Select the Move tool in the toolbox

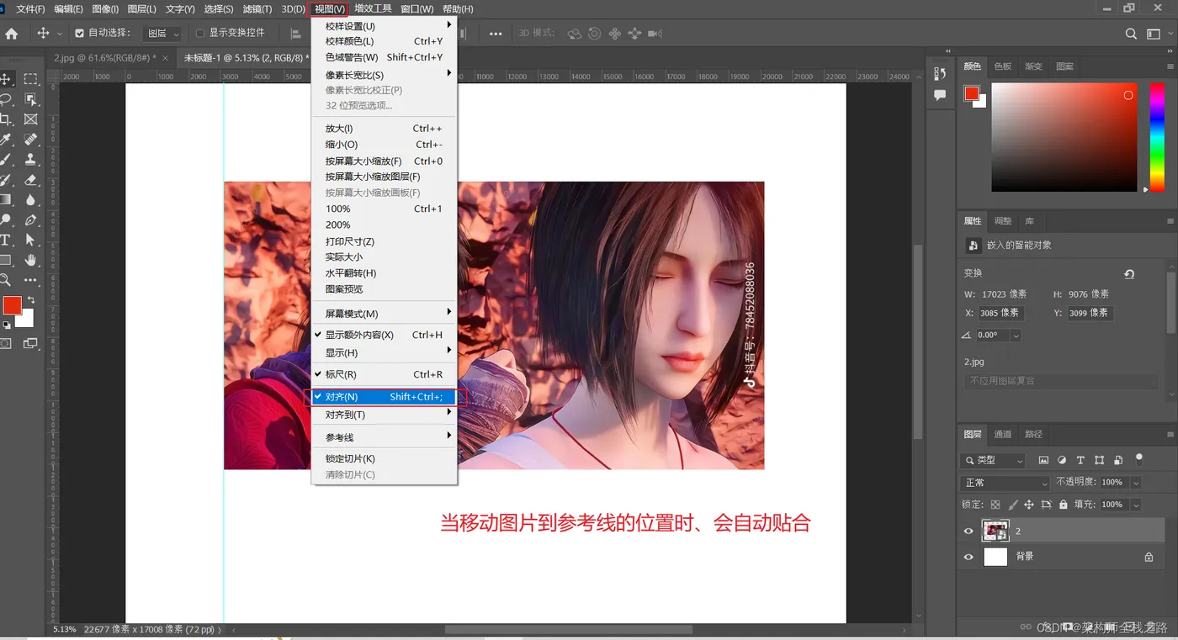click(x=5, y=79)
